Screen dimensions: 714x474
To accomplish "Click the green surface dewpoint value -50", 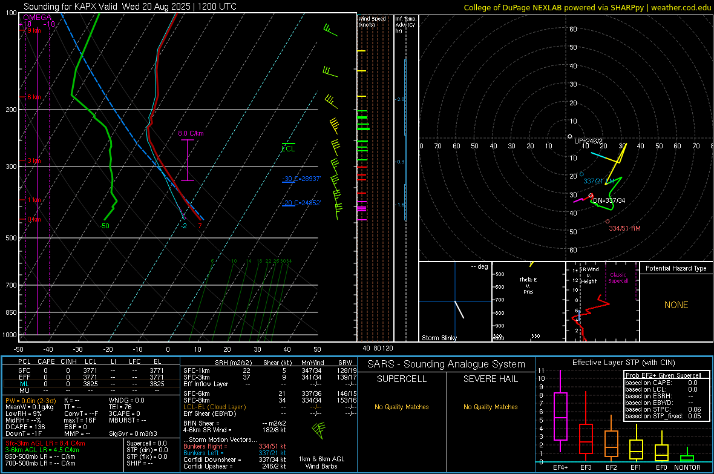I will click(104, 226).
